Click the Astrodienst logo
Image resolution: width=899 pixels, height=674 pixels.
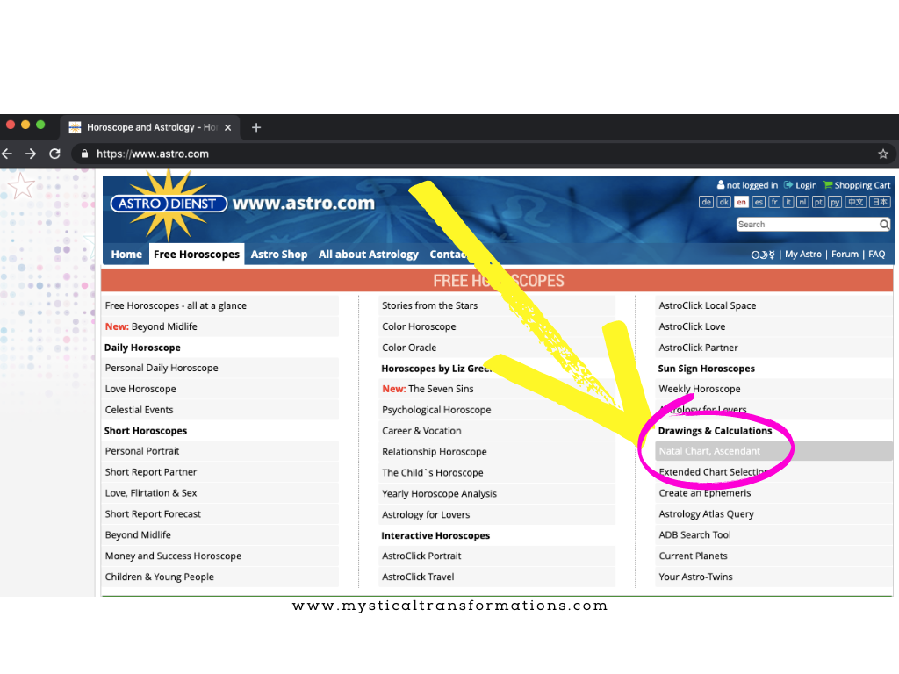click(x=169, y=204)
